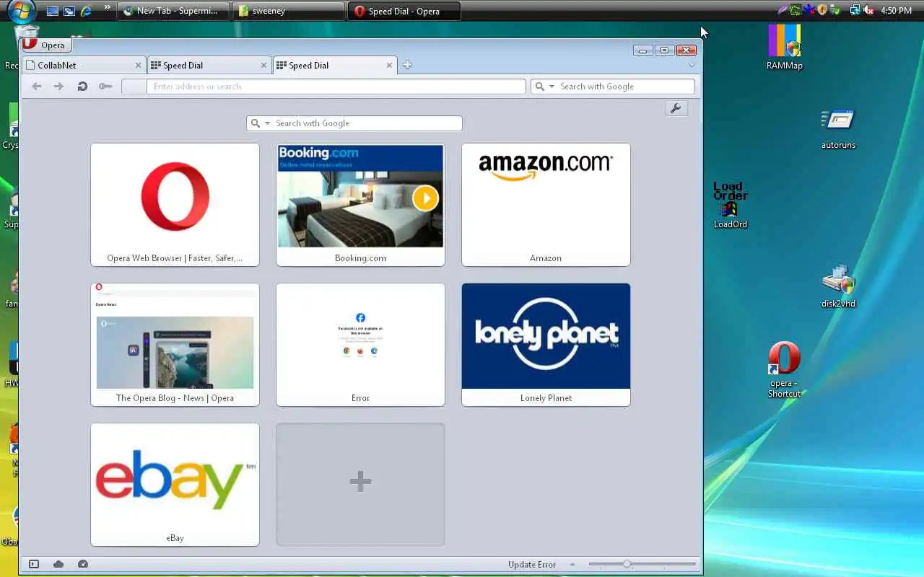The width and height of the screenshot is (924, 577).
Task: Switch to New Tab - Supermi... taskbar window
Action: click(173, 11)
